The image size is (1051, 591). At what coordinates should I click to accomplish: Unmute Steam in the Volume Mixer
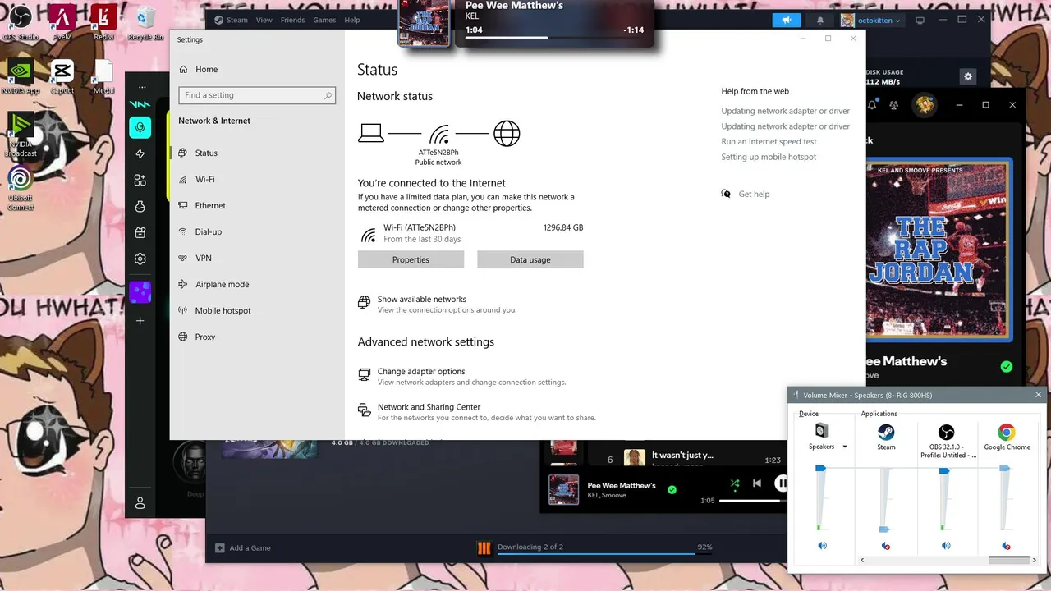coord(885,545)
